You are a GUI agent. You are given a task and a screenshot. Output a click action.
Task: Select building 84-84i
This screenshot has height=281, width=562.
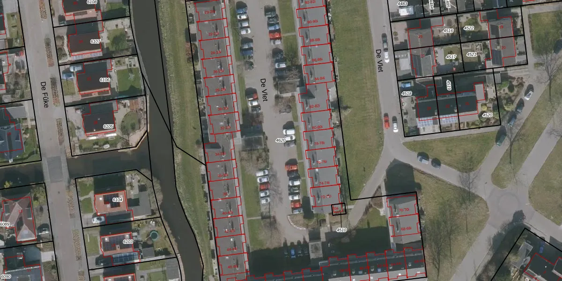(x=318, y=78)
